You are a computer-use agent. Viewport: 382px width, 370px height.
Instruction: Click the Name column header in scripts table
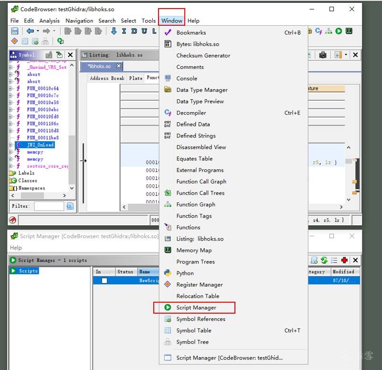click(148, 272)
